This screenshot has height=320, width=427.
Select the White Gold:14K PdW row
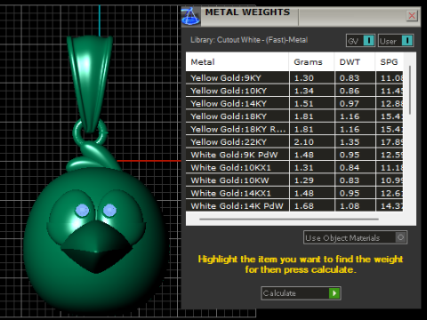click(294, 206)
